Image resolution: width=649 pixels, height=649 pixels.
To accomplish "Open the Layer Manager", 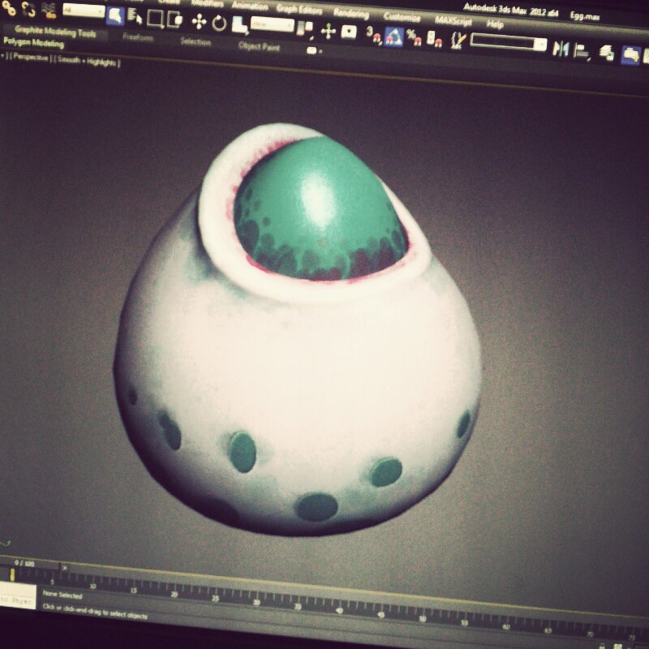I will point(607,53).
